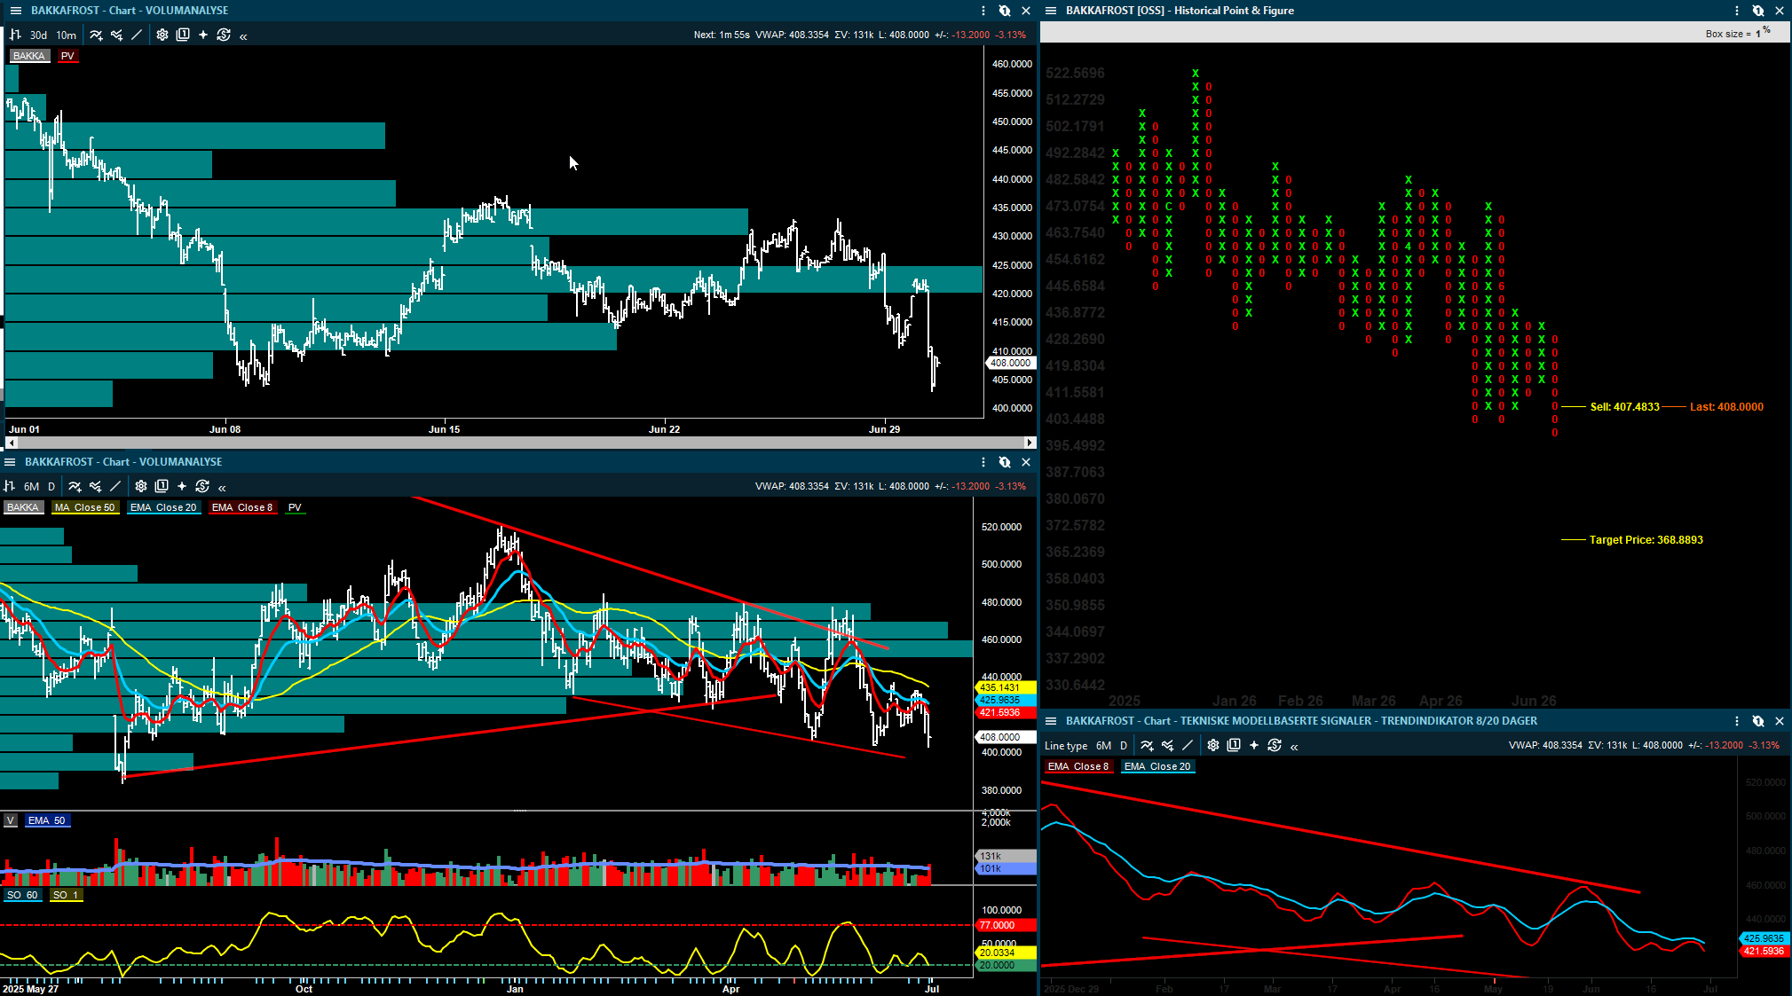Select trendline tool in 6M VOLUMANALYSE chart
Screen dimensions: 1792x996
click(115, 486)
